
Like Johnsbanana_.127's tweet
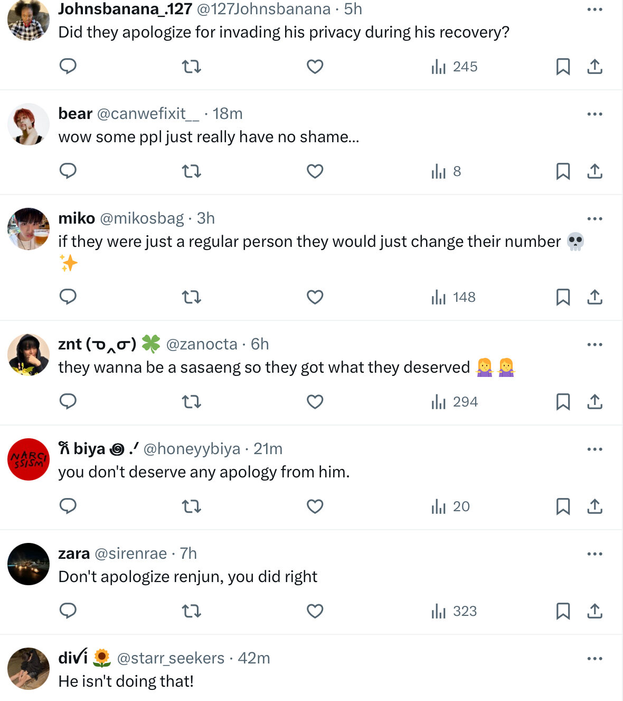315,67
